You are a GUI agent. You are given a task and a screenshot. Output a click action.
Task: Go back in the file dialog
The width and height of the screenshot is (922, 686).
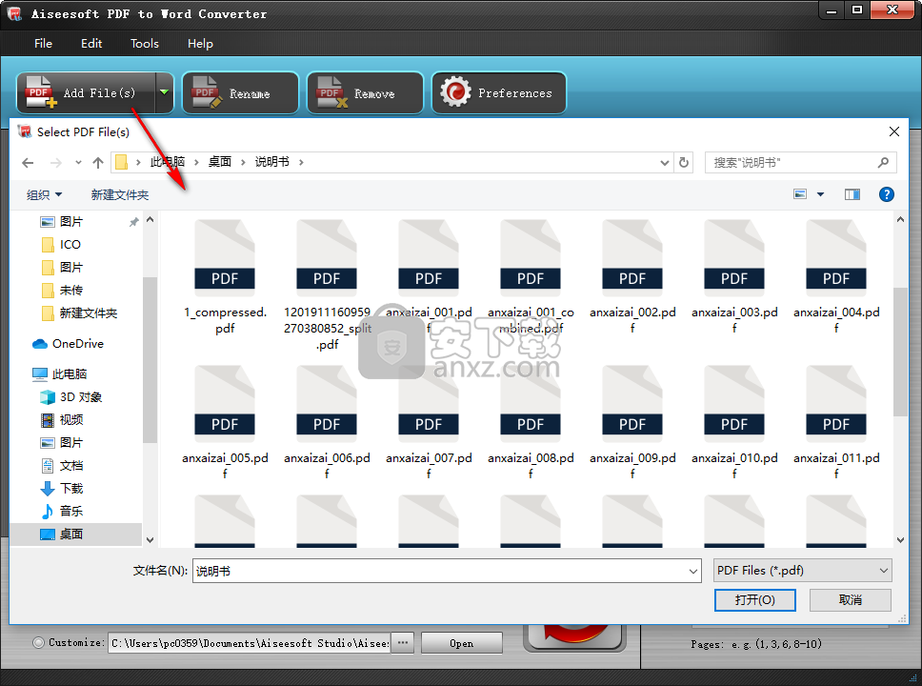coord(28,162)
